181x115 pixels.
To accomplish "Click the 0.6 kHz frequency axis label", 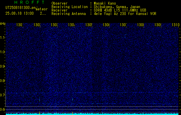I will (2, 109).
